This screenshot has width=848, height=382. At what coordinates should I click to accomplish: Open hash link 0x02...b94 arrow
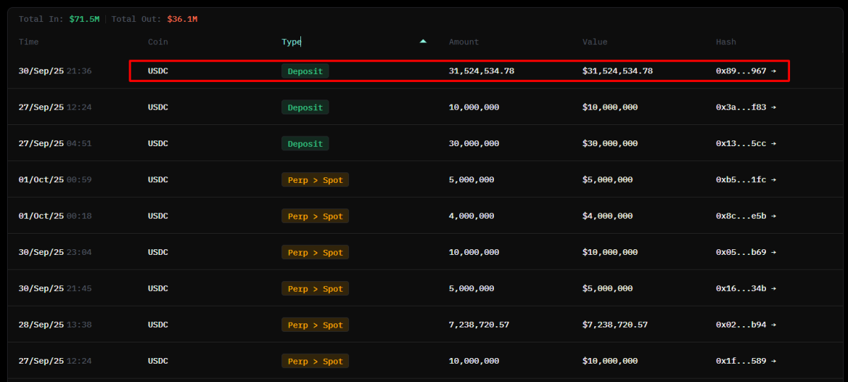(773, 325)
